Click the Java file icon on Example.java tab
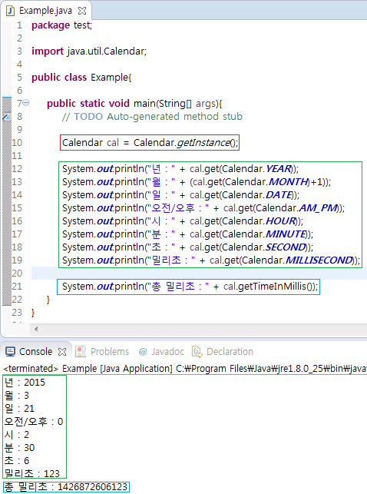The height and width of the screenshot is (494, 367). 11,11
